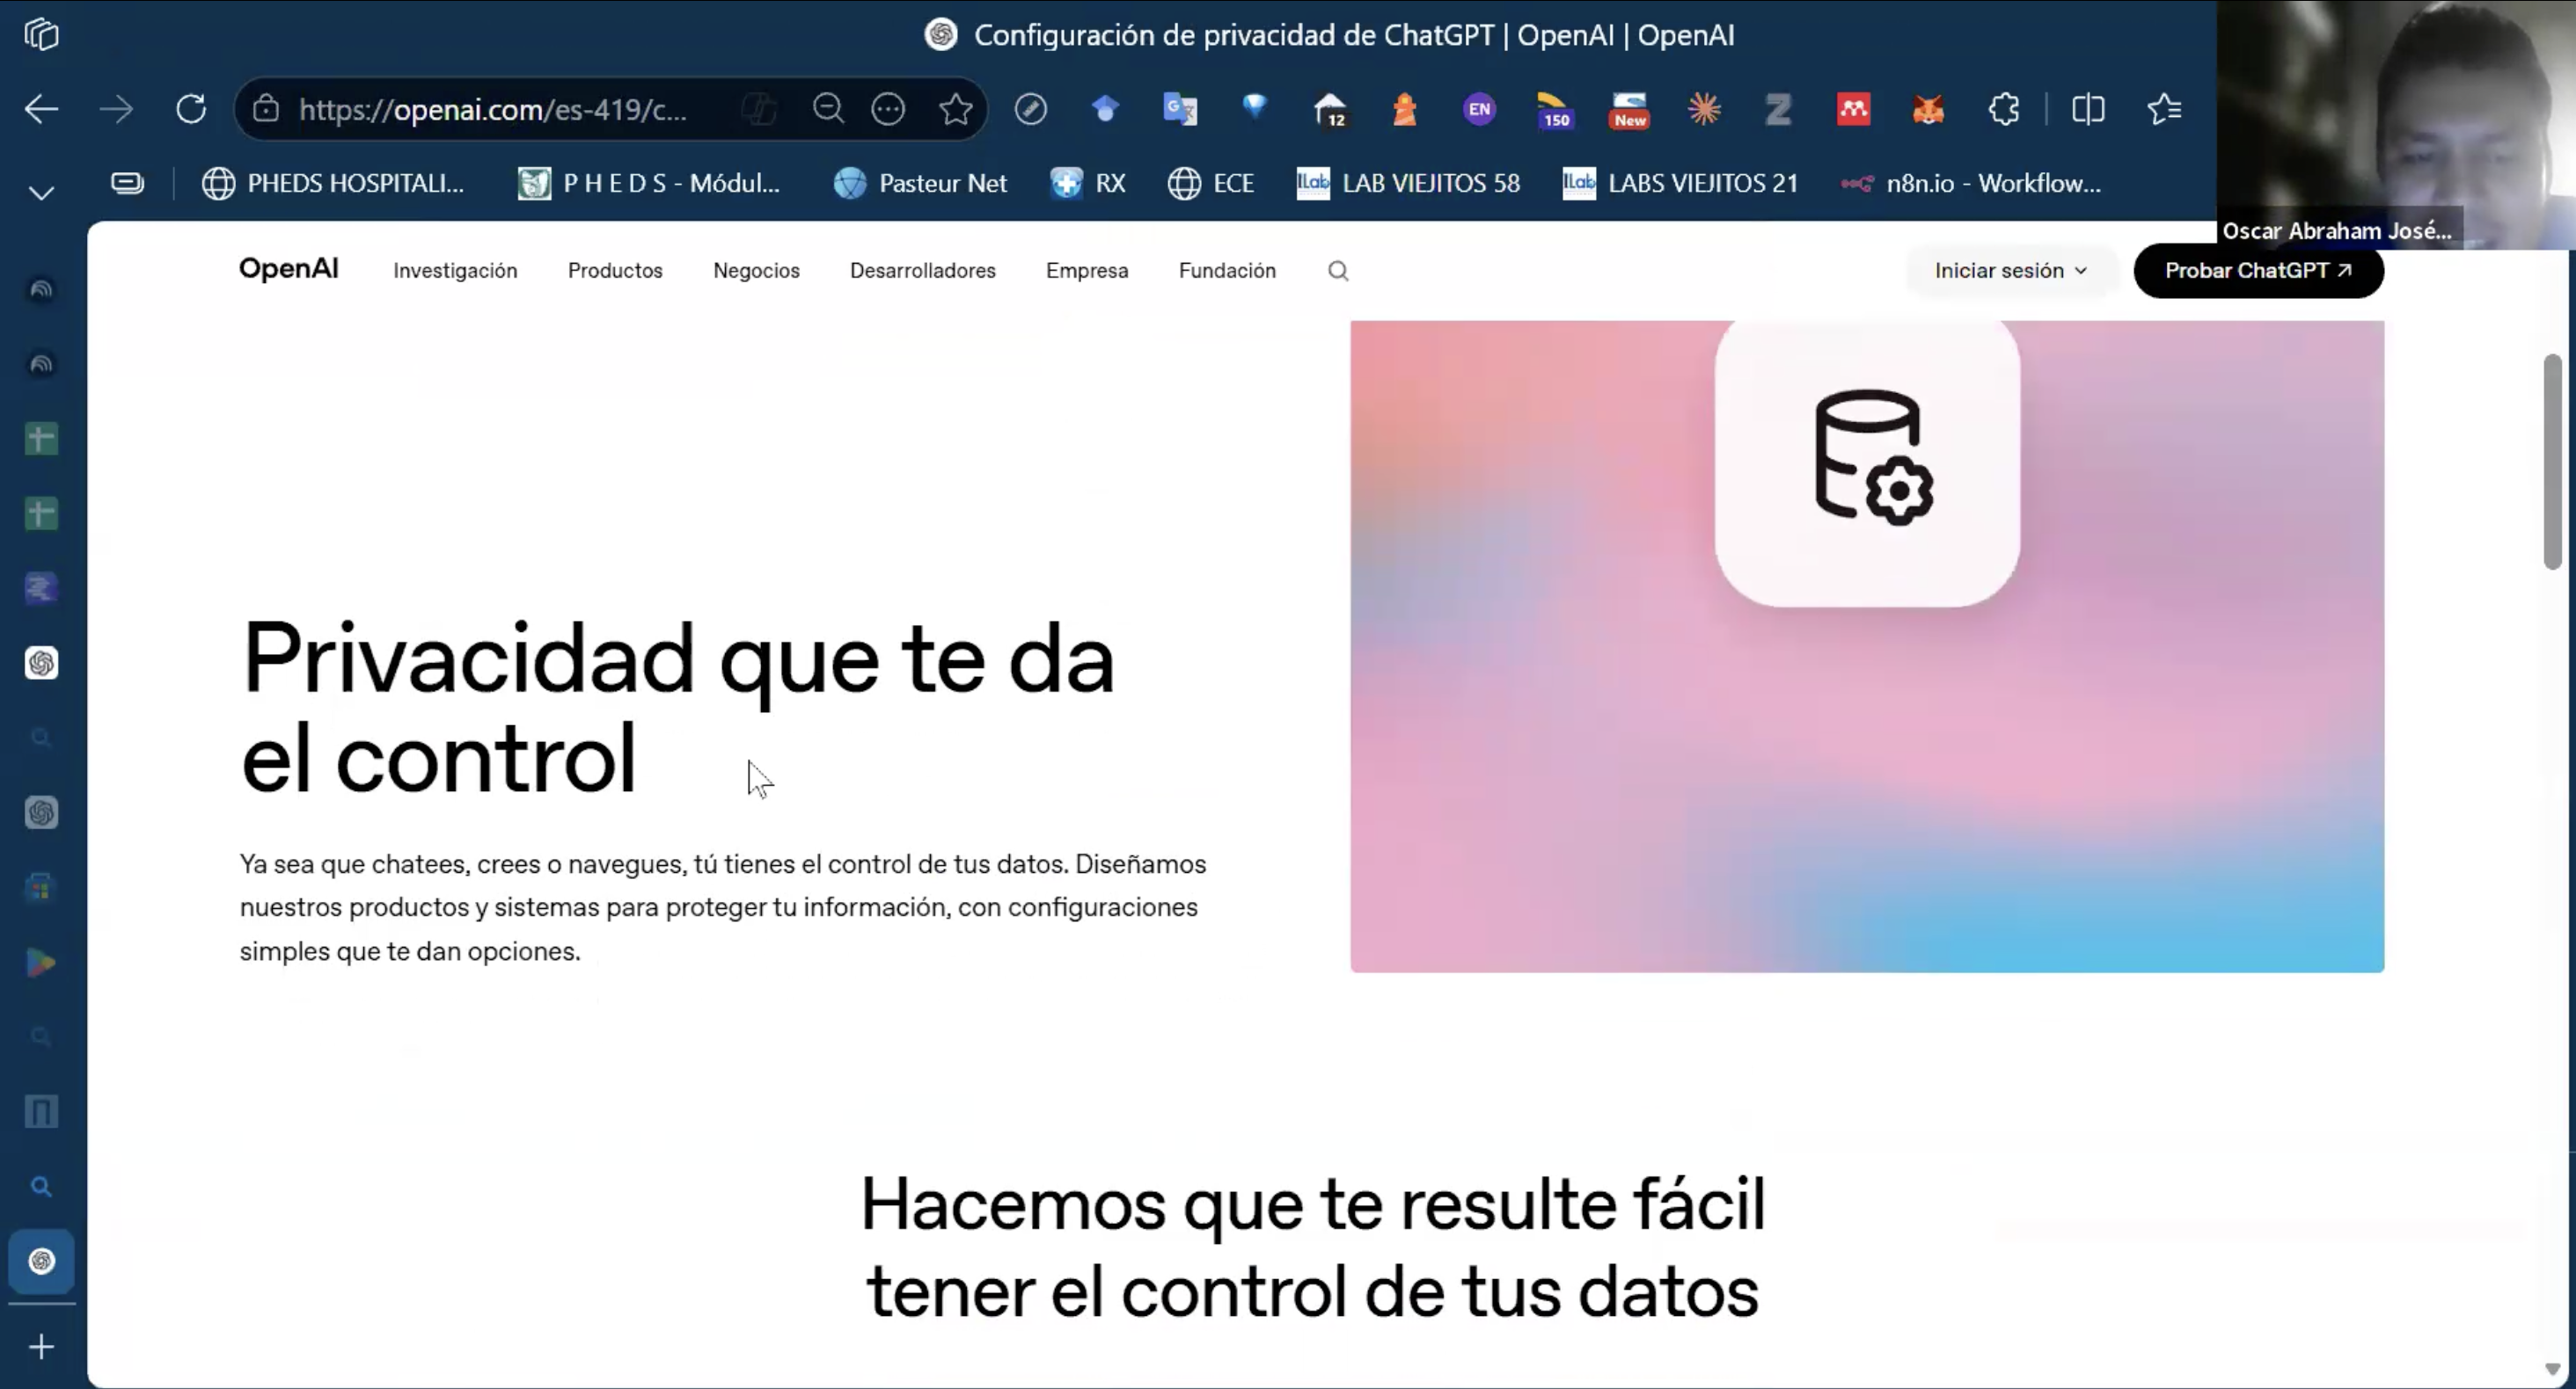Open the three-dots circle in address bar
This screenshot has width=2576, height=1389.
888,109
